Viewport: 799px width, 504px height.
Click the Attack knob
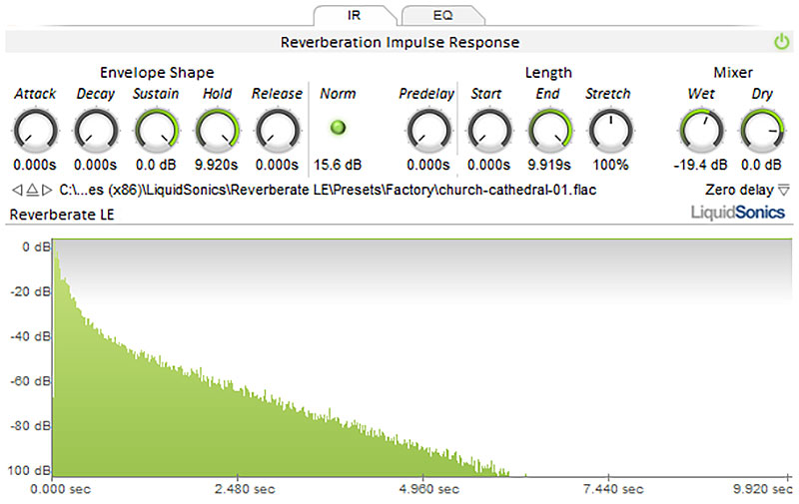coord(35,131)
